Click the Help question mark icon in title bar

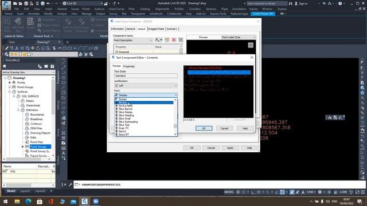pyautogui.click(x=340, y=3)
